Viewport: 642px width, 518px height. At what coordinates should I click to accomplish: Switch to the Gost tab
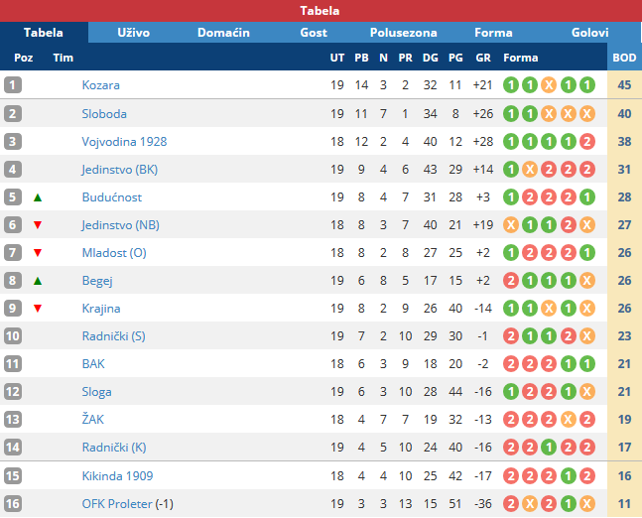tap(314, 33)
